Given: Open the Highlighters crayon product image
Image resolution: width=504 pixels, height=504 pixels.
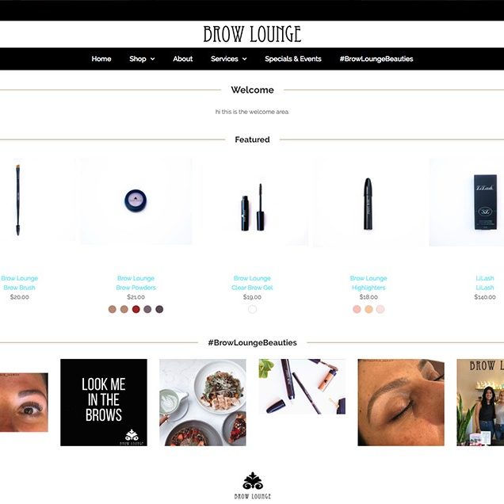Looking at the screenshot, I should tap(368, 202).
